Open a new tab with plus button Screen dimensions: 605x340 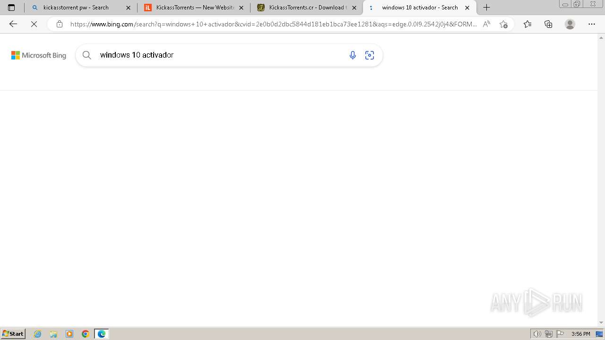point(486,8)
